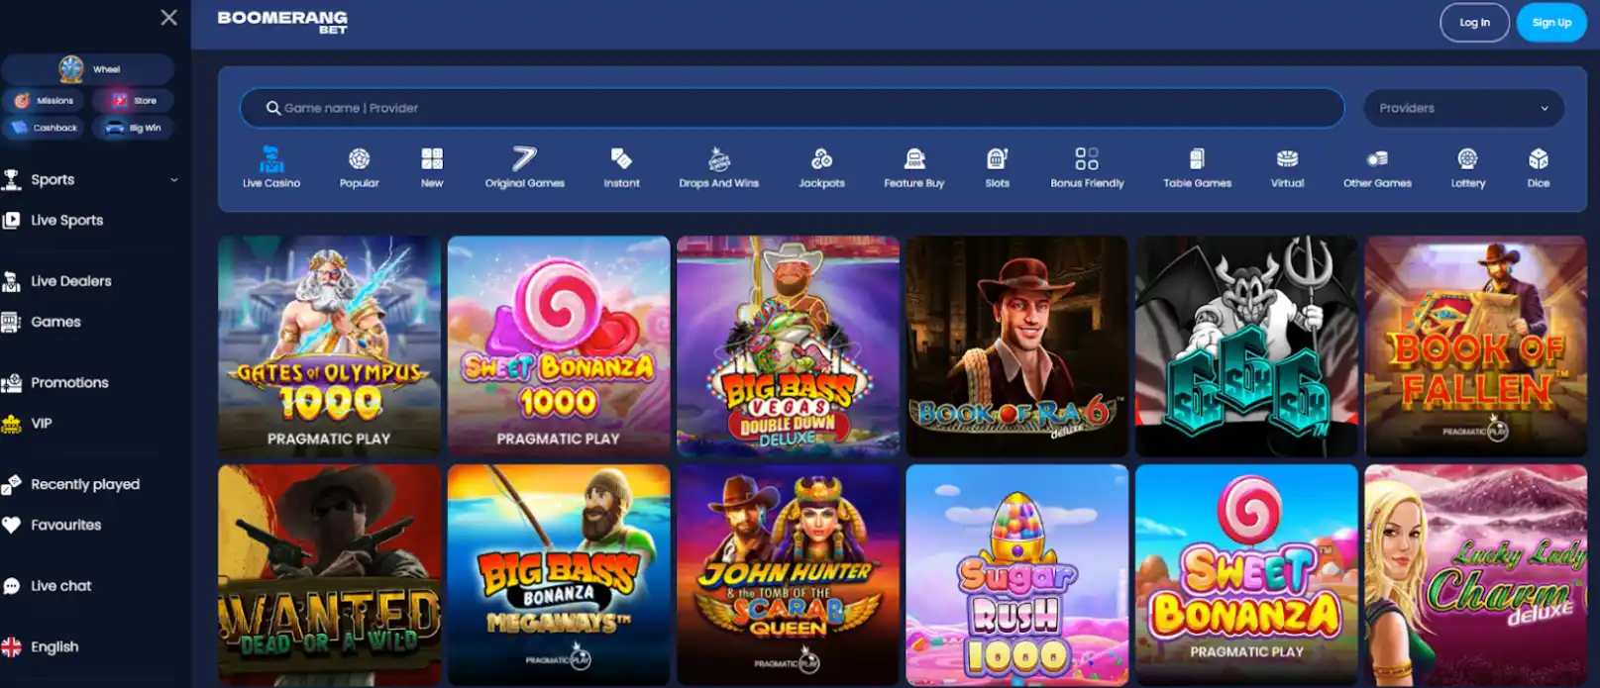
Task: Open Lucky Lady Charm Deluxe game
Action: 1476,575
